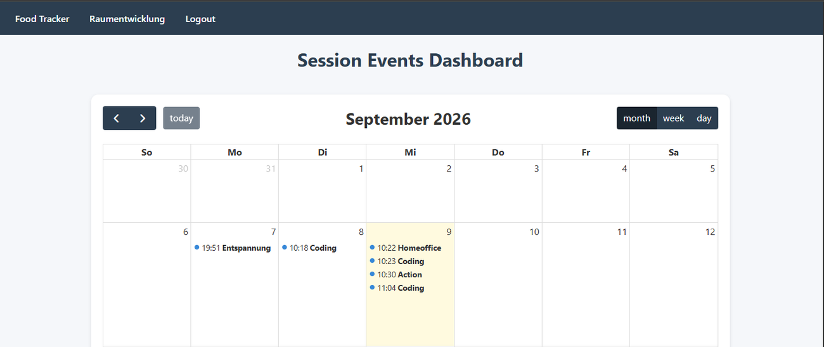Open the Food Tracker page
Image resolution: width=824 pixels, height=347 pixels.
pyautogui.click(x=42, y=19)
